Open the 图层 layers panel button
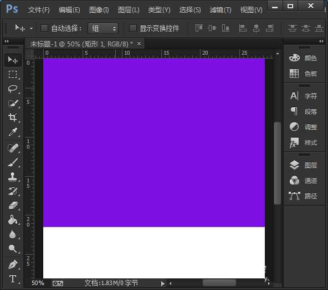This screenshot has height=290, width=328. (304, 165)
